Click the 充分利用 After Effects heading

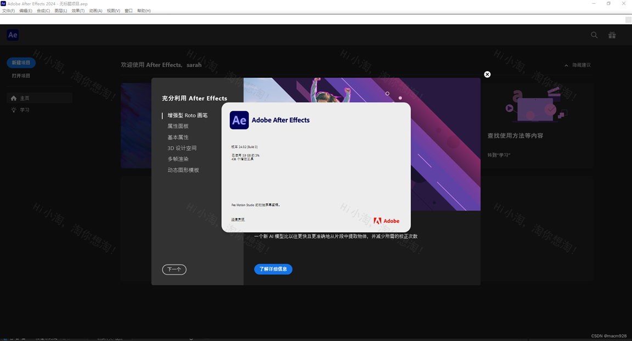click(195, 99)
